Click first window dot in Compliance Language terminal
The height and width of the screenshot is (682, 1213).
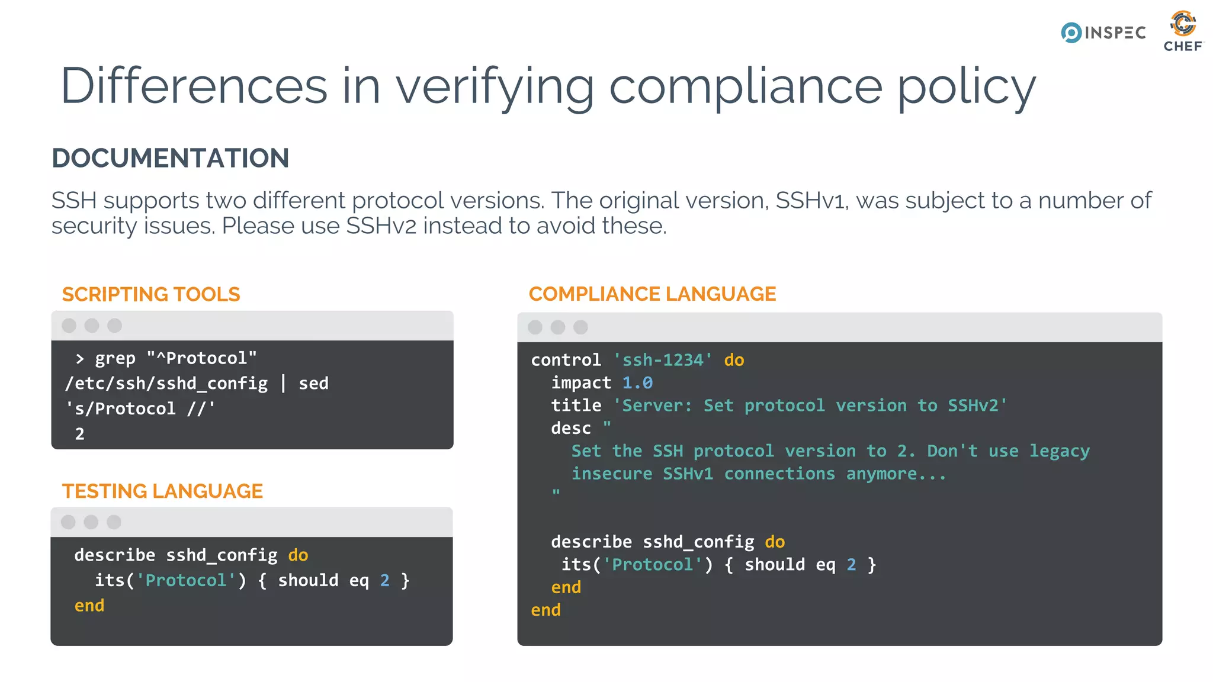pos(535,327)
